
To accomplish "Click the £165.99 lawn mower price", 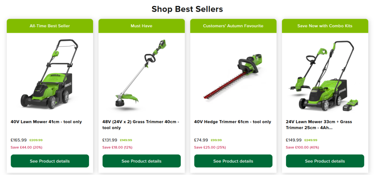I will pyautogui.click(x=19, y=140).
